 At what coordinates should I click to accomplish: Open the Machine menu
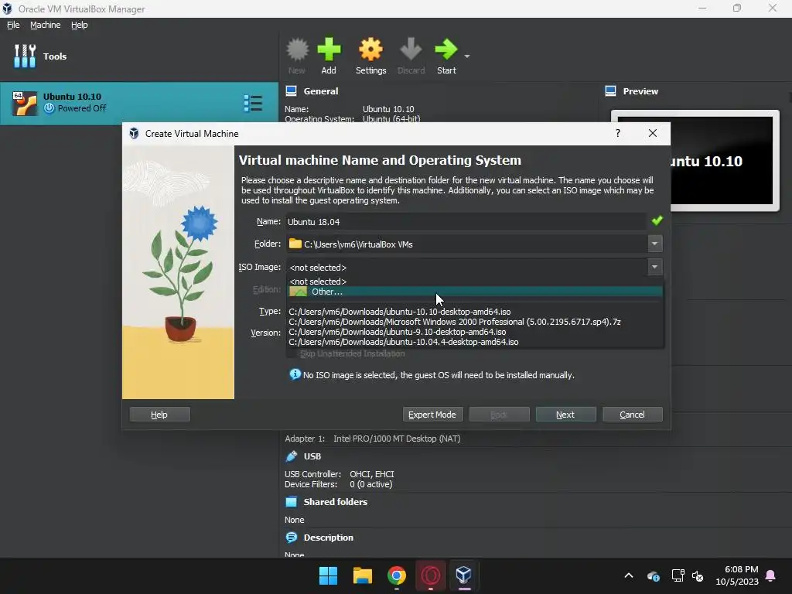point(45,25)
